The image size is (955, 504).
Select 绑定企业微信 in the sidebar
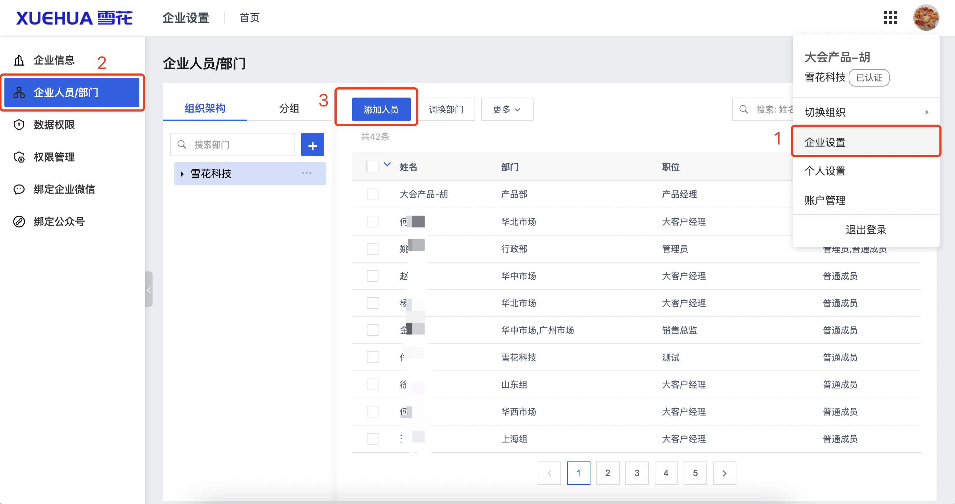[64, 189]
